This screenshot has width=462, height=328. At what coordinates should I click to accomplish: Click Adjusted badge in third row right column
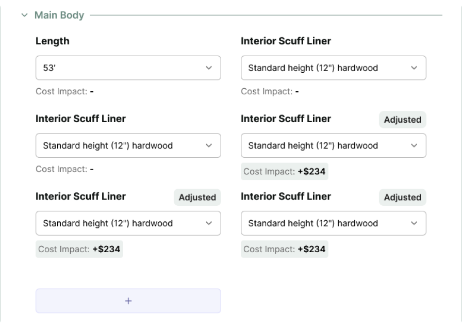(403, 197)
